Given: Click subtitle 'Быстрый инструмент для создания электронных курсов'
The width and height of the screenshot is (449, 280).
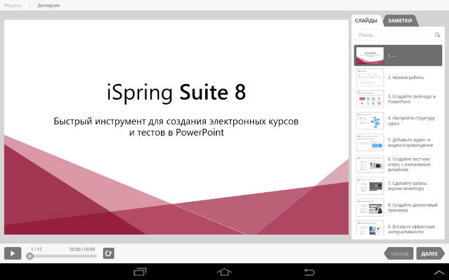Looking at the screenshot, I should click(x=176, y=121).
